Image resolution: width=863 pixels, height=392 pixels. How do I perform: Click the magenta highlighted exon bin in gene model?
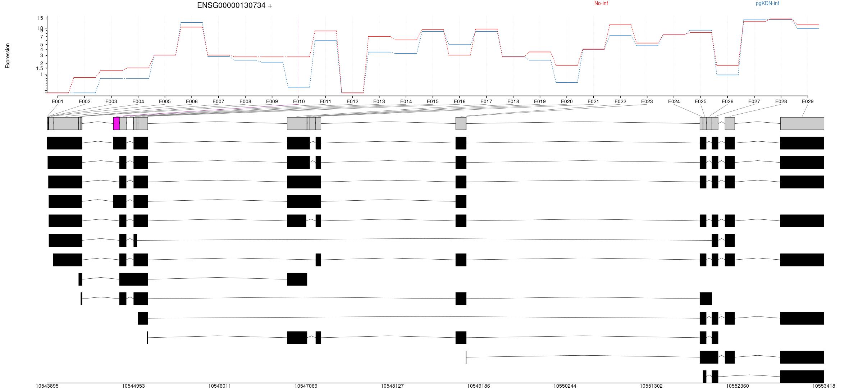[x=116, y=123]
